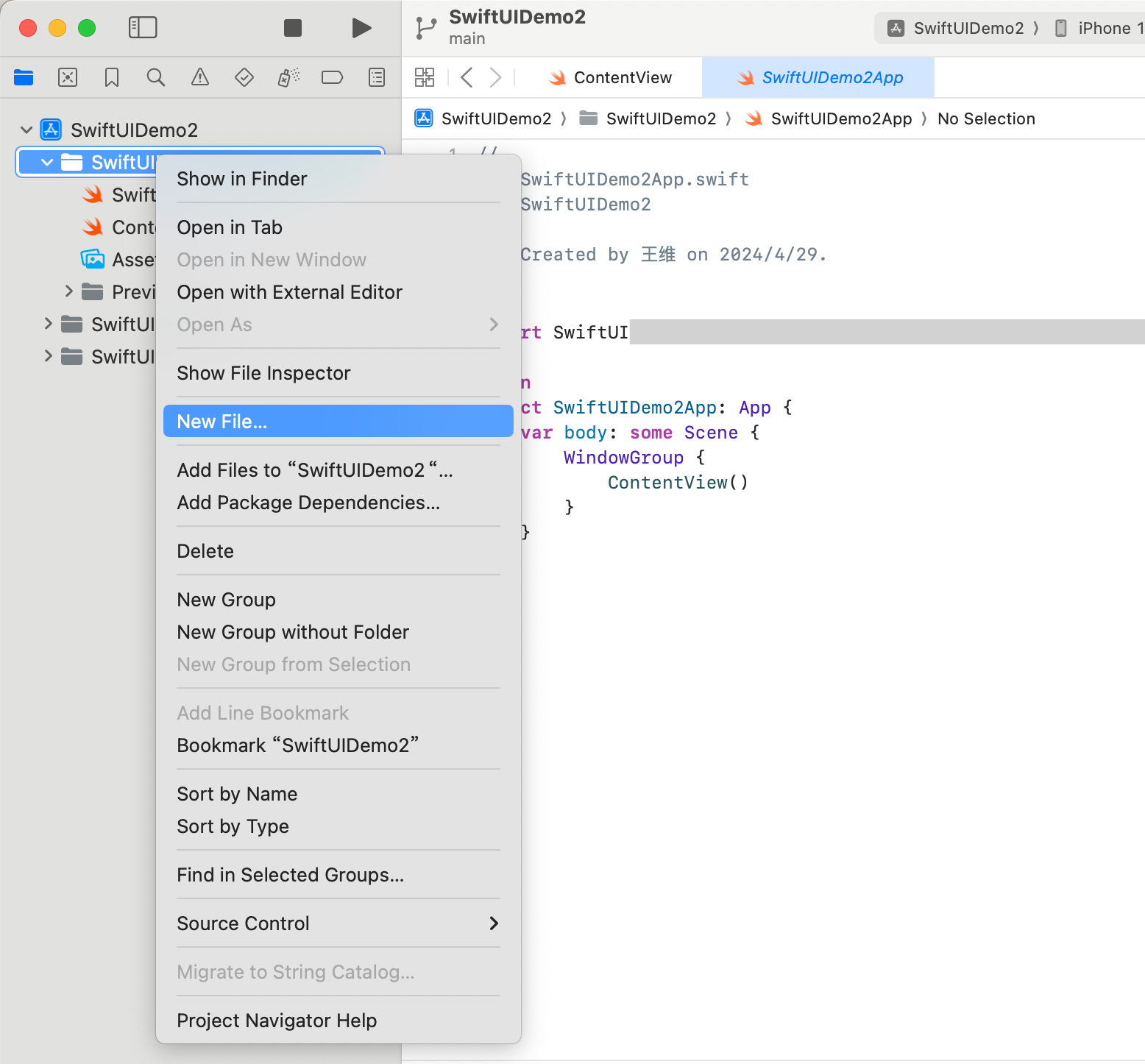Go back in editor history
The width and height of the screenshot is (1145, 1064).
[x=467, y=77]
